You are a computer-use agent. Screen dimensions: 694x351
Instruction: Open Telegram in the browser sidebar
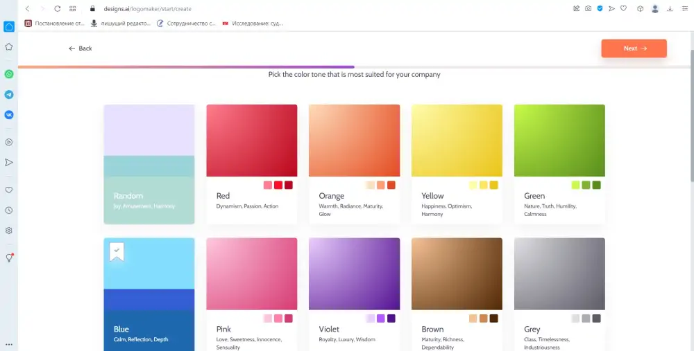point(9,94)
